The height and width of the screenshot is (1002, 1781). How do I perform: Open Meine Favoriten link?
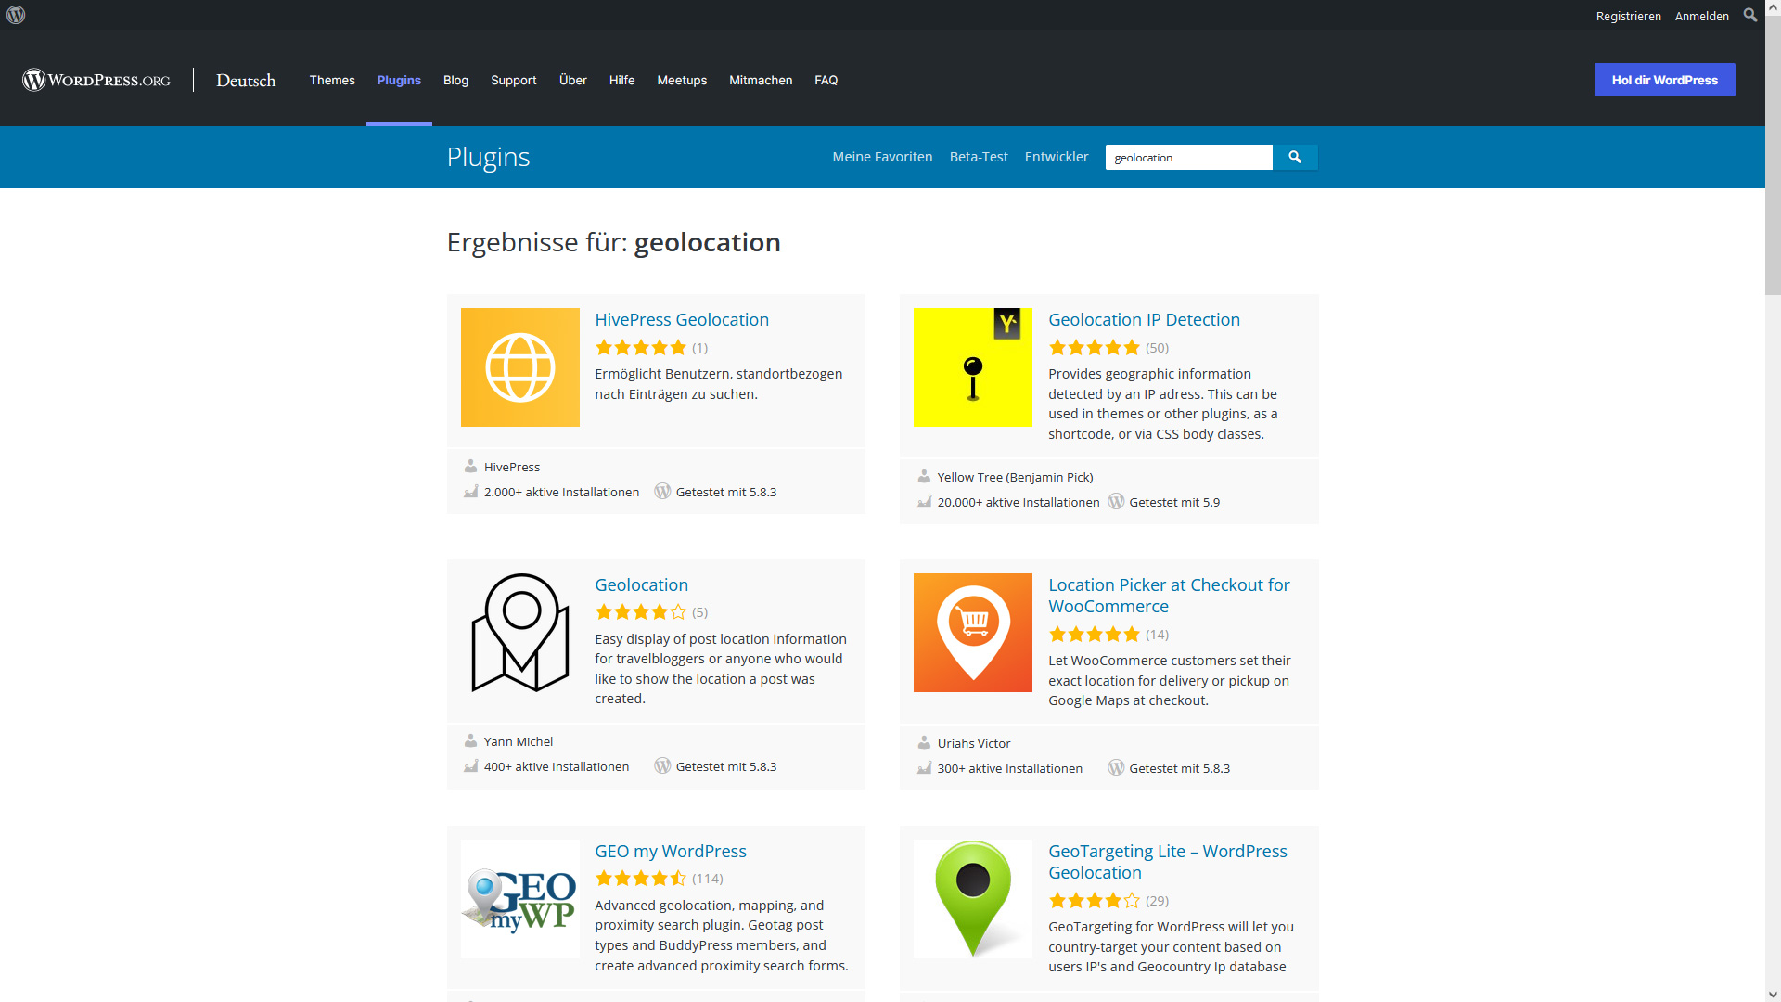[882, 157]
